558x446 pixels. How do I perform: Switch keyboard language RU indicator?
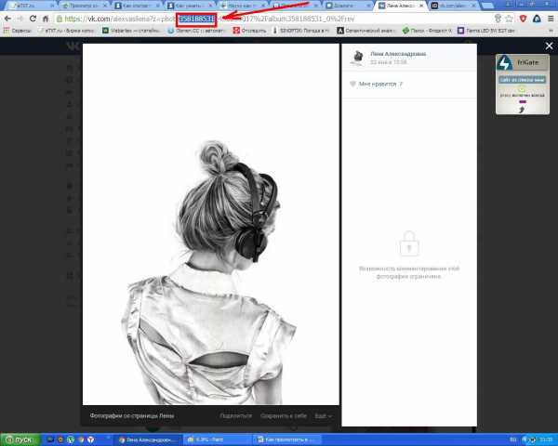(513, 439)
